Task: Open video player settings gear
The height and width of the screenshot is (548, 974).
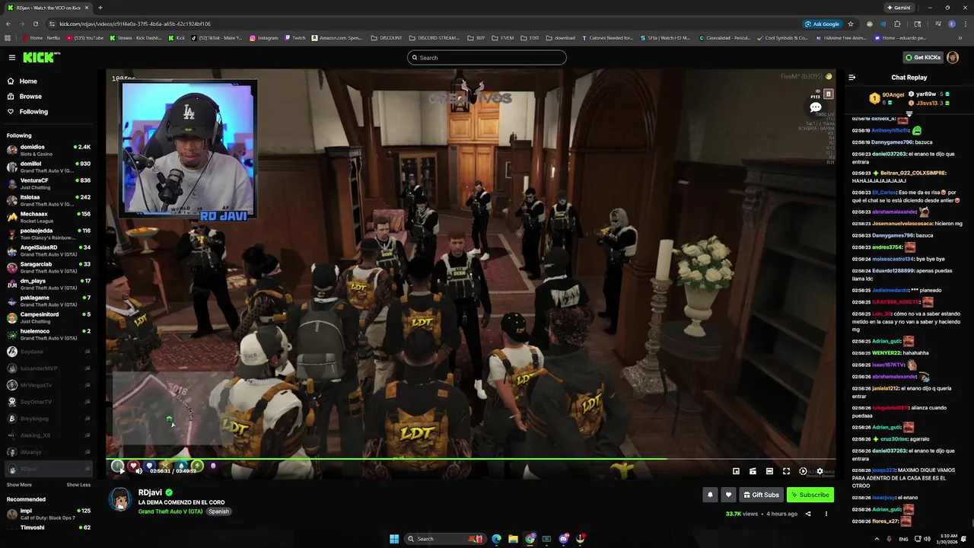Action: click(820, 471)
